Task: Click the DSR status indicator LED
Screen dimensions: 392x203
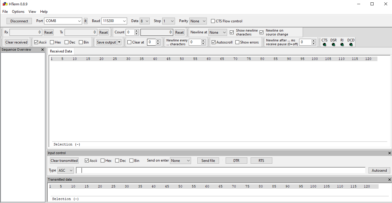Action: coord(333,45)
